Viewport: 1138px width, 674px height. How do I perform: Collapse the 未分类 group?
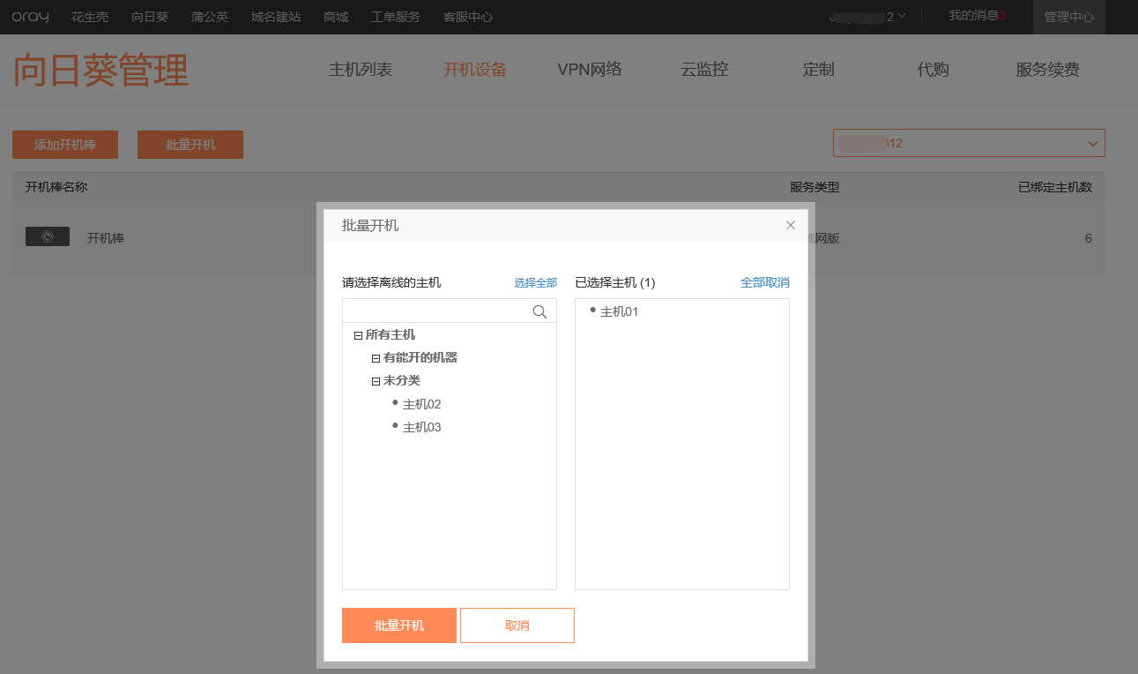coord(376,381)
